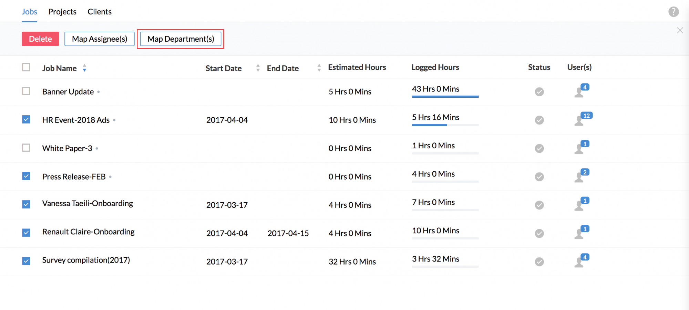Switch to the Projects tab
The height and width of the screenshot is (310, 689).
62,12
